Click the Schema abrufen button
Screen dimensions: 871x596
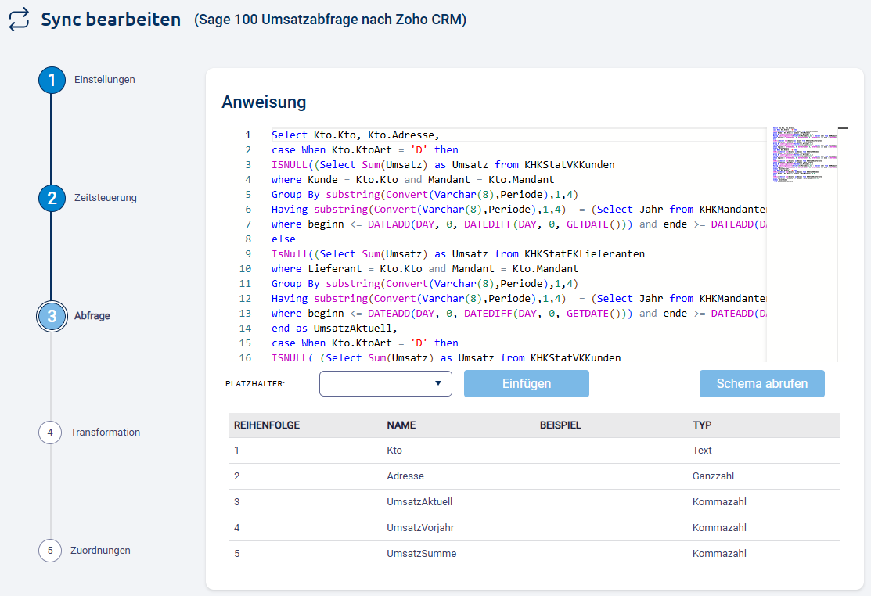761,384
